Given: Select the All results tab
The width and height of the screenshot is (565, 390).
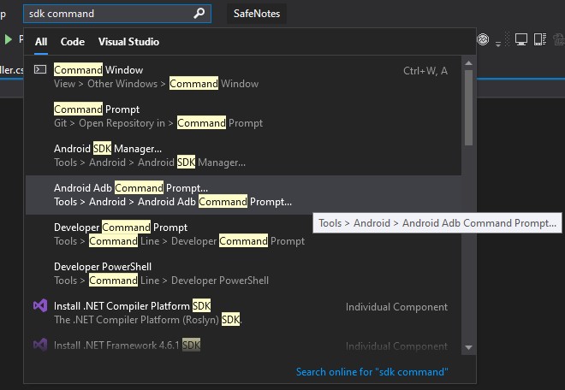Looking at the screenshot, I should click(x=41, y=42).
